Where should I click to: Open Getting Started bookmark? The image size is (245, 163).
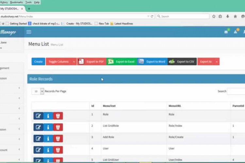click(16, 23)
